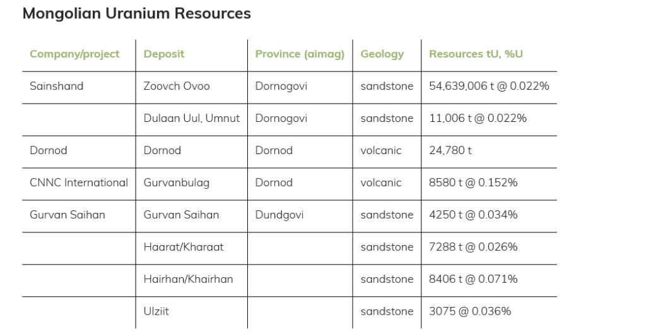Select the 'Gurvan Saihan' company cell
Viewport: 646px width, 336px height.
tap(68, 215)
